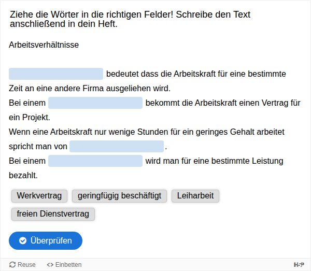The width and height of the screenshot is (311, 271).
Task: Click the H5P logo icon
Action: click(299, 265)
